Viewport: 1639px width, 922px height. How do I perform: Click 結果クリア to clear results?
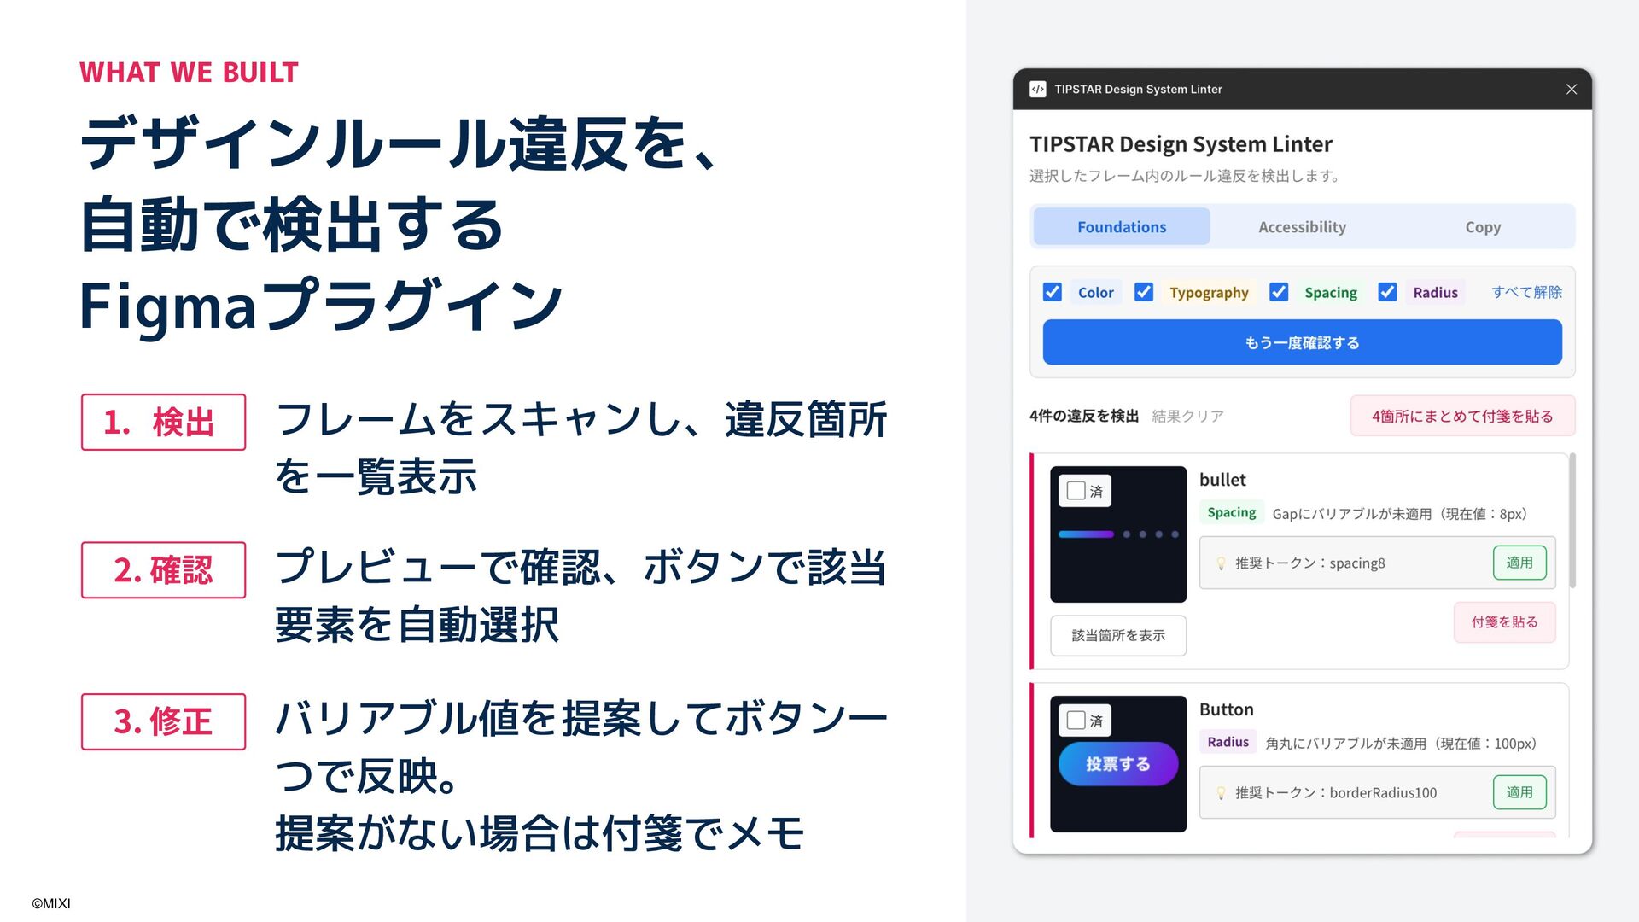[1187, 416]
